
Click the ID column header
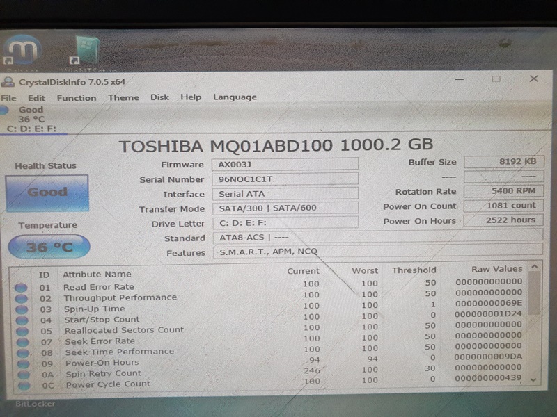[44, 275]
